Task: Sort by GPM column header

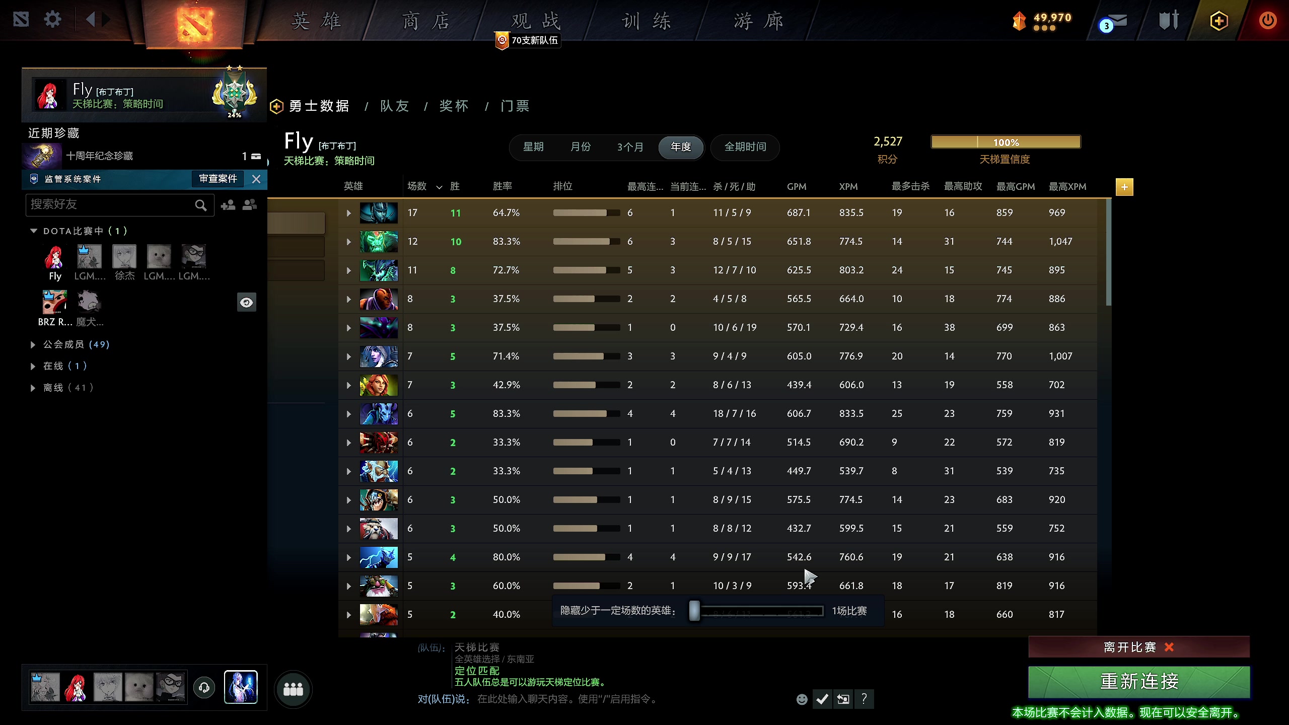Action: 797,187
